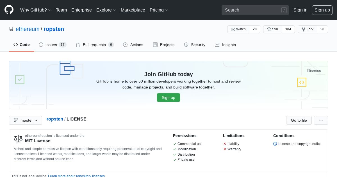This screenshot has height=177, width=337.
Task: Click the green Sign up banner button
Action: [168, 97]
